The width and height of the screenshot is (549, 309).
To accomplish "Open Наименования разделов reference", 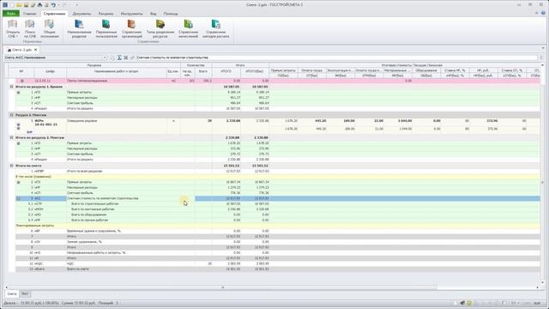I will point(79,28).
